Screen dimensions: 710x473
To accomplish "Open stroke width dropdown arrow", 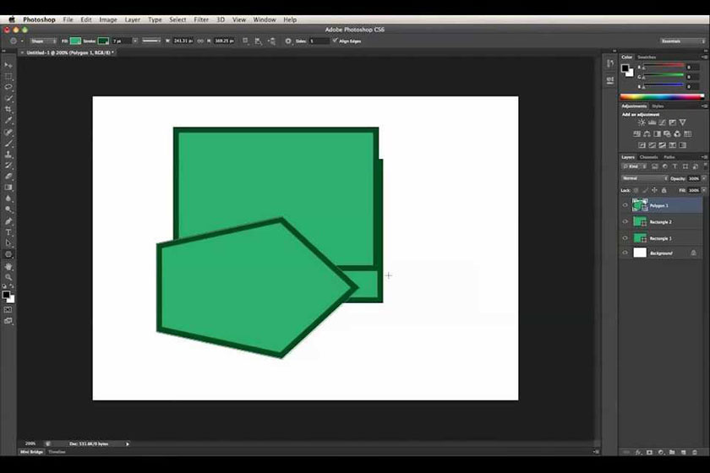I will [x=135, y=41].
